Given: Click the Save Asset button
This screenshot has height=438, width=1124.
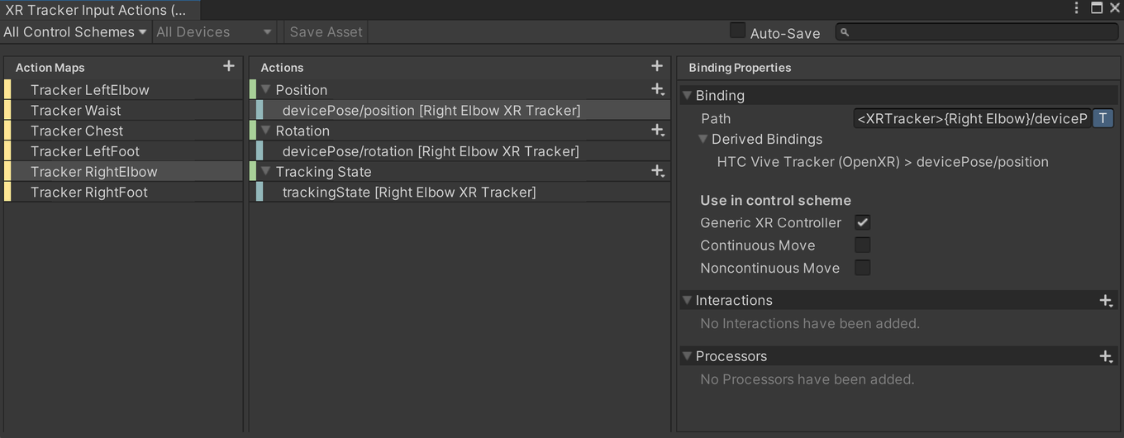Looking at the screenshot, I should [x=326, y=32].
